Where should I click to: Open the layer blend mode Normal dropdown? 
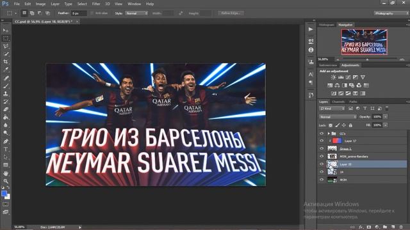point(338,117)
